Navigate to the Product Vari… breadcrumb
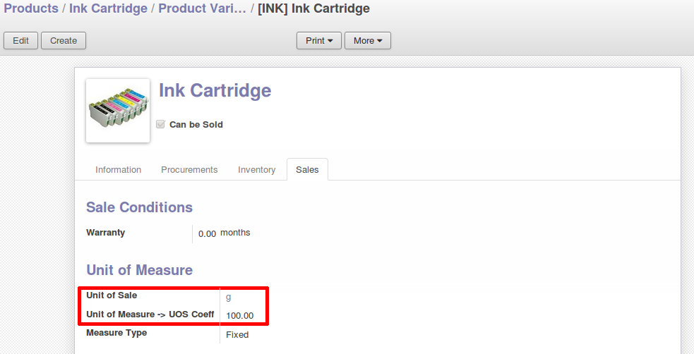The height and width of the screenshot is (354, 694). [x=202, y=9]
